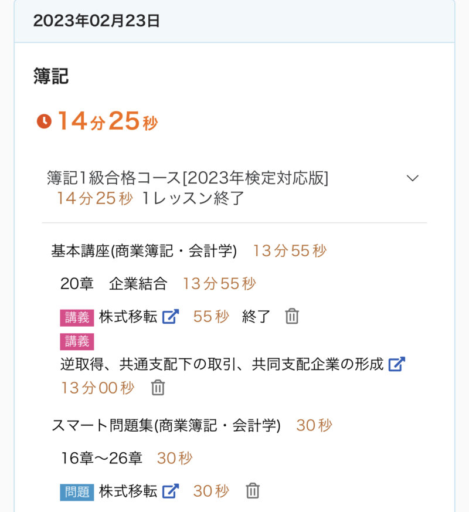Image resolution: width=469 pixels, height=512 pixels.
Task: Delete the 株式移転 問題 30秒 record
Action: 253,491
